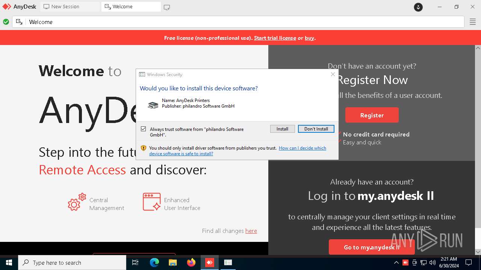Click Go to my.anydesk II button
481x270 pixels.
pyautogui.click(x=372, y=247)
